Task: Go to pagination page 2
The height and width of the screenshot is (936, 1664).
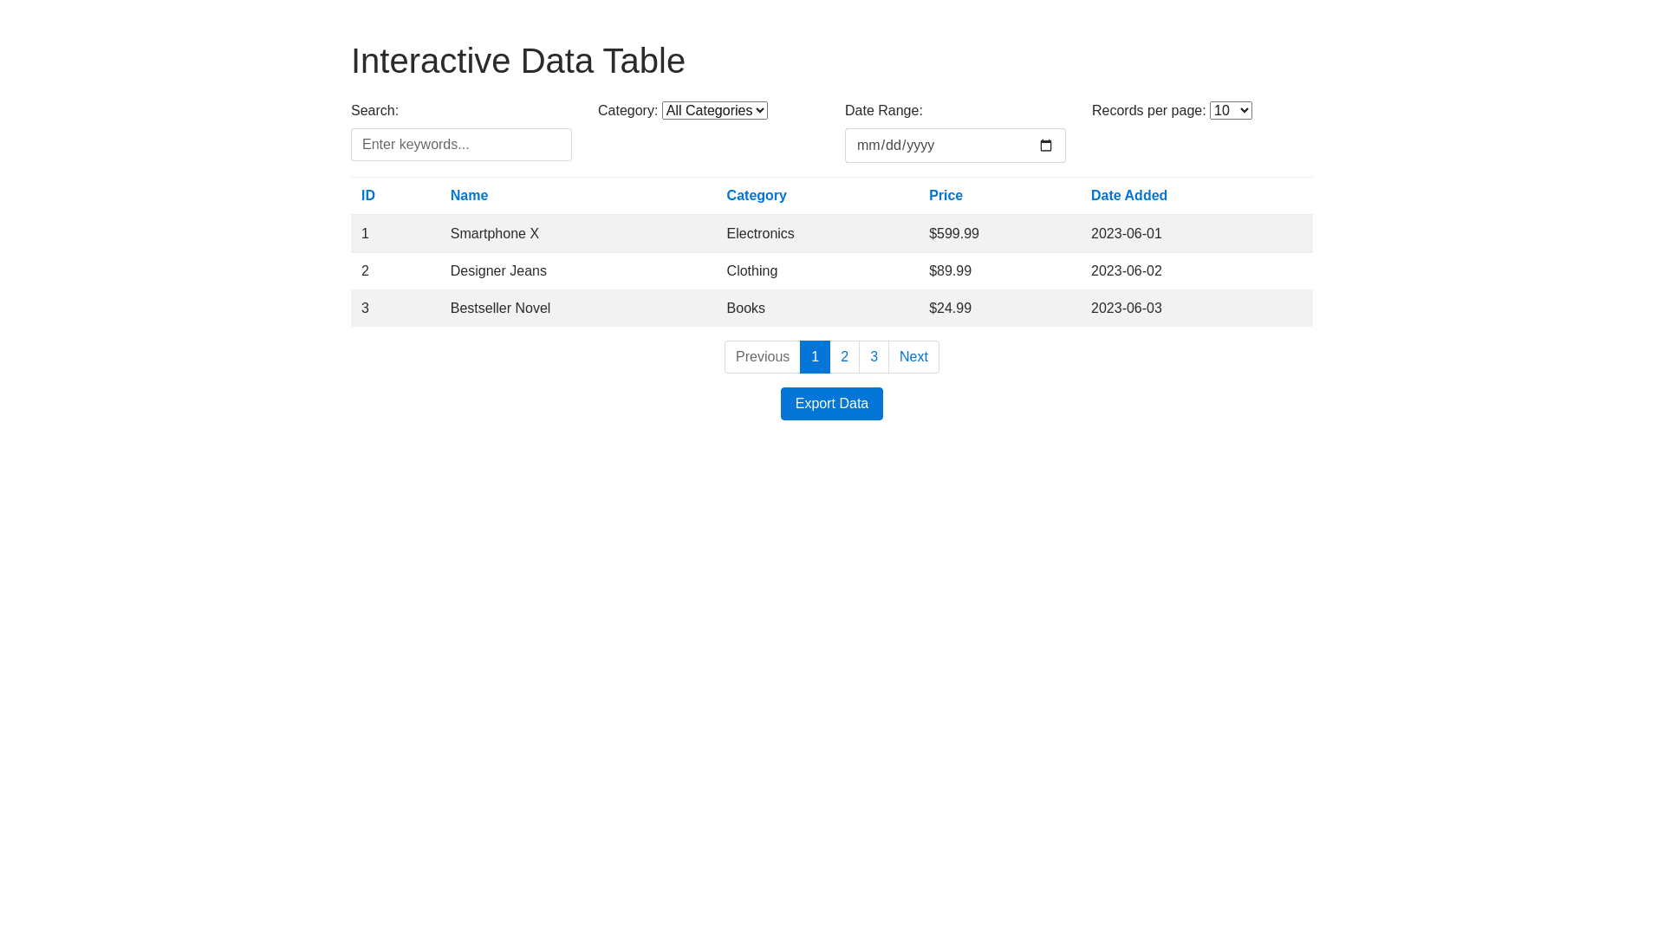Action: pos(844,357)
